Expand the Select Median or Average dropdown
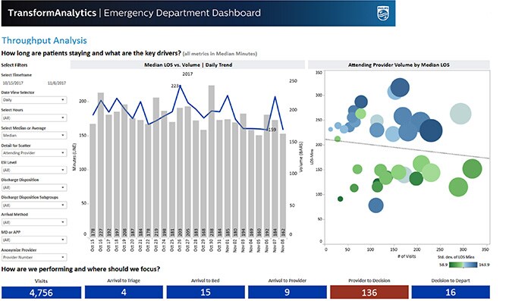This screenshot has width=531, height=301. tap(34, 136)
